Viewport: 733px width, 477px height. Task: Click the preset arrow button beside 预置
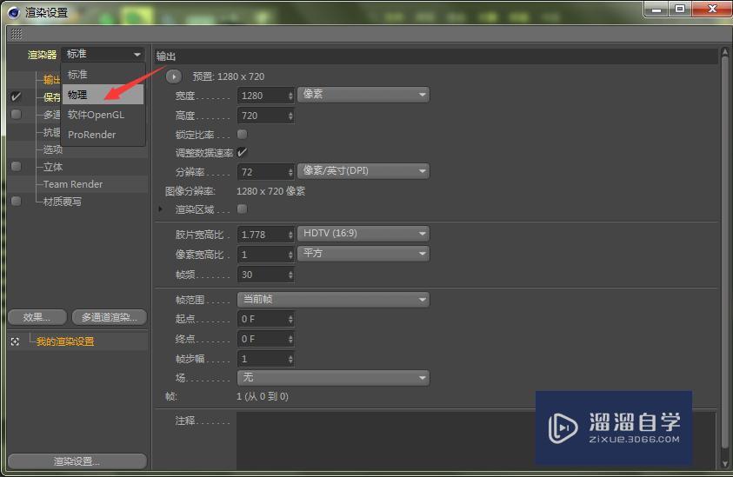pyautogui.click(x=173, y=76)
